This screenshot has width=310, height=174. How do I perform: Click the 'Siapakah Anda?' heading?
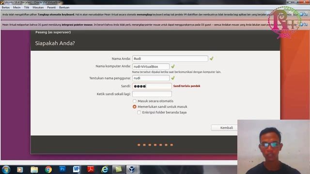tap(55, 43)
